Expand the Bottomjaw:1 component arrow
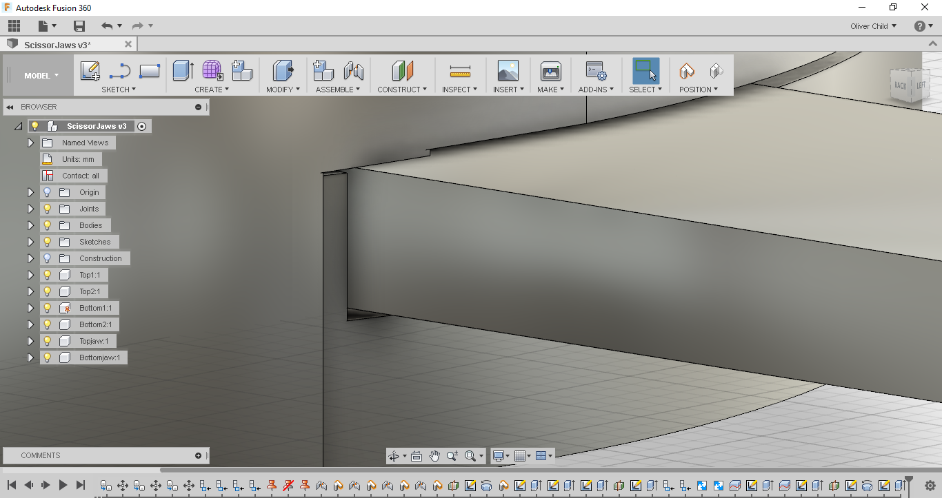Viewport: 942px width, 498px height. pyautogui.click(x=30, y=357)
